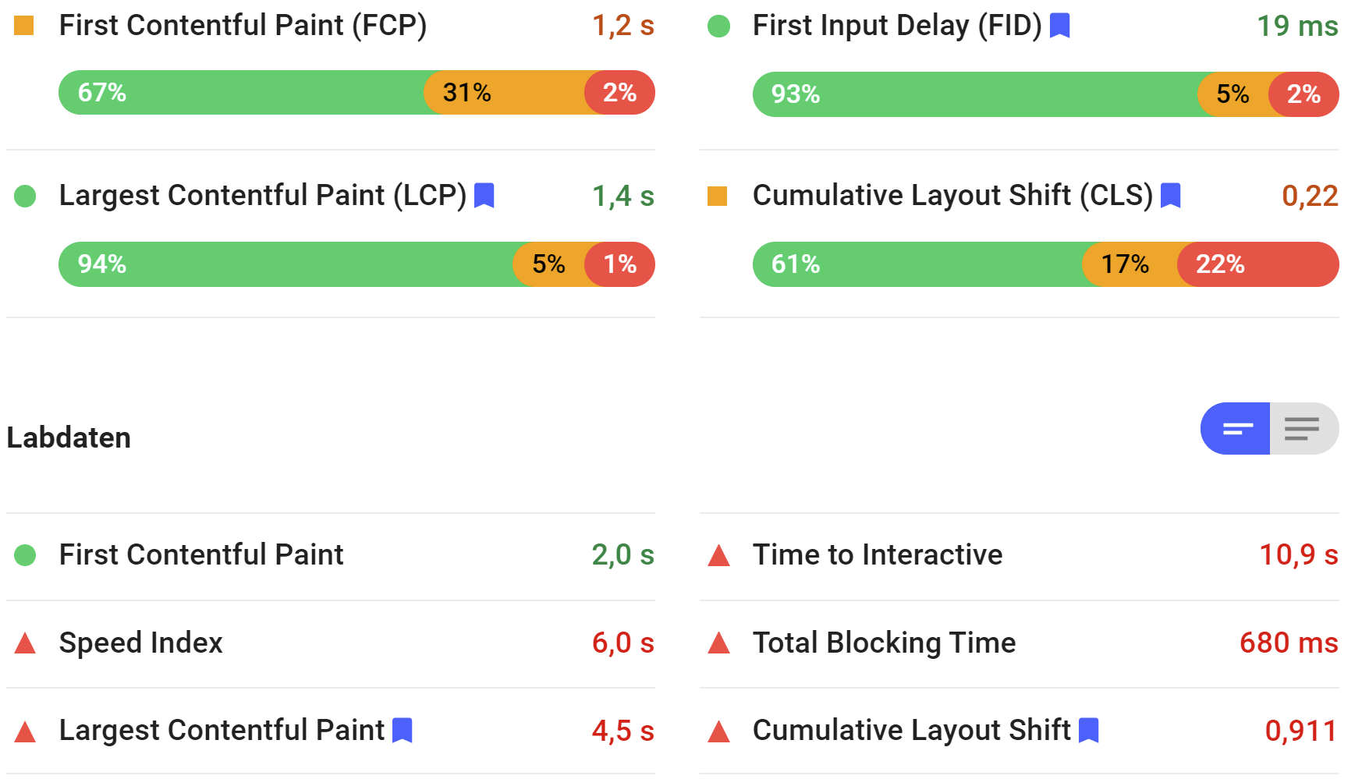Select the red triangle icon next to Total Blocking Time
Viewport: 1362px width, 779px height.
(718, 643)
